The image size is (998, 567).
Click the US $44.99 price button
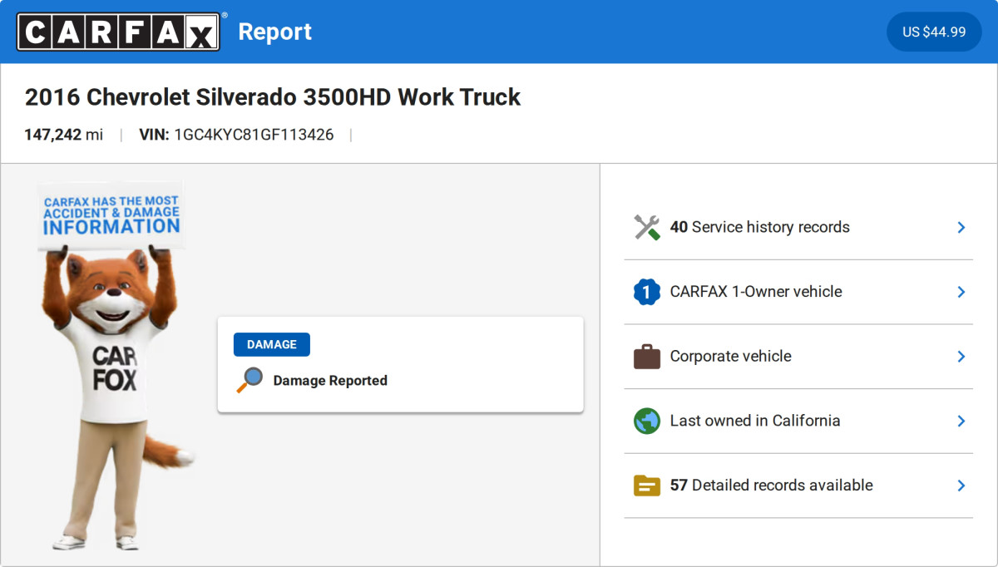[934, 32]
